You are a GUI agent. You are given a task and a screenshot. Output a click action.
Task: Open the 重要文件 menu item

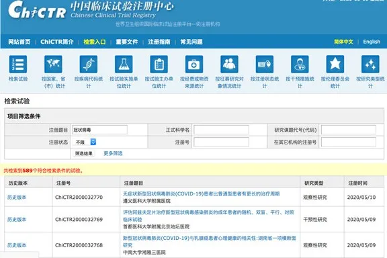click(127, 42)
